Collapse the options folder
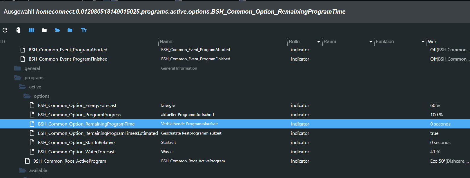470x178 pixels. point(27,96)
